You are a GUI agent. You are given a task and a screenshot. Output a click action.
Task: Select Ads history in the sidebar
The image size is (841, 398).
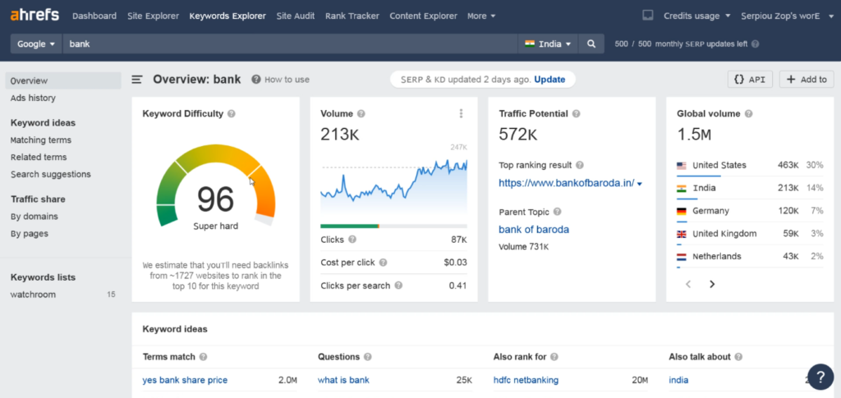pos(33,98)
